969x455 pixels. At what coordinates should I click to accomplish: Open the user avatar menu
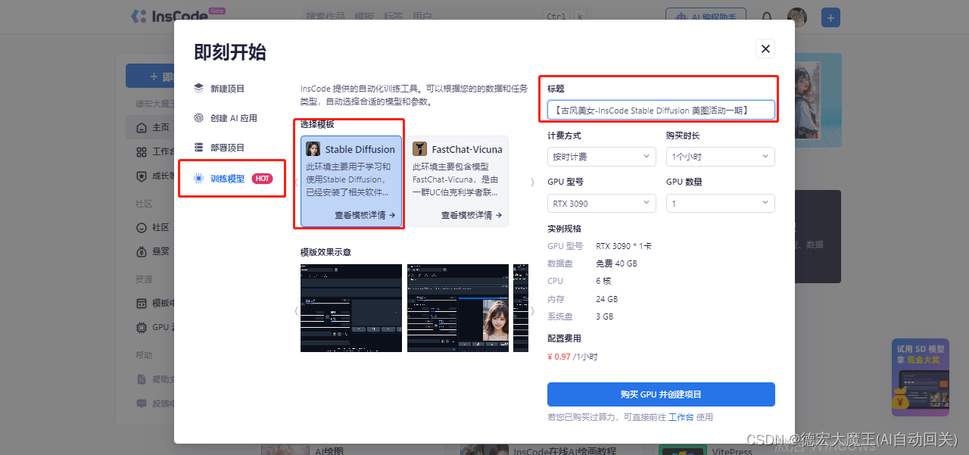(x=796, y=17)
